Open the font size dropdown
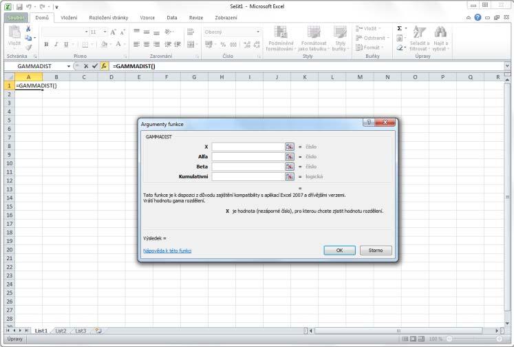Screen dimensions: 514x347 (x=105, y=32)
